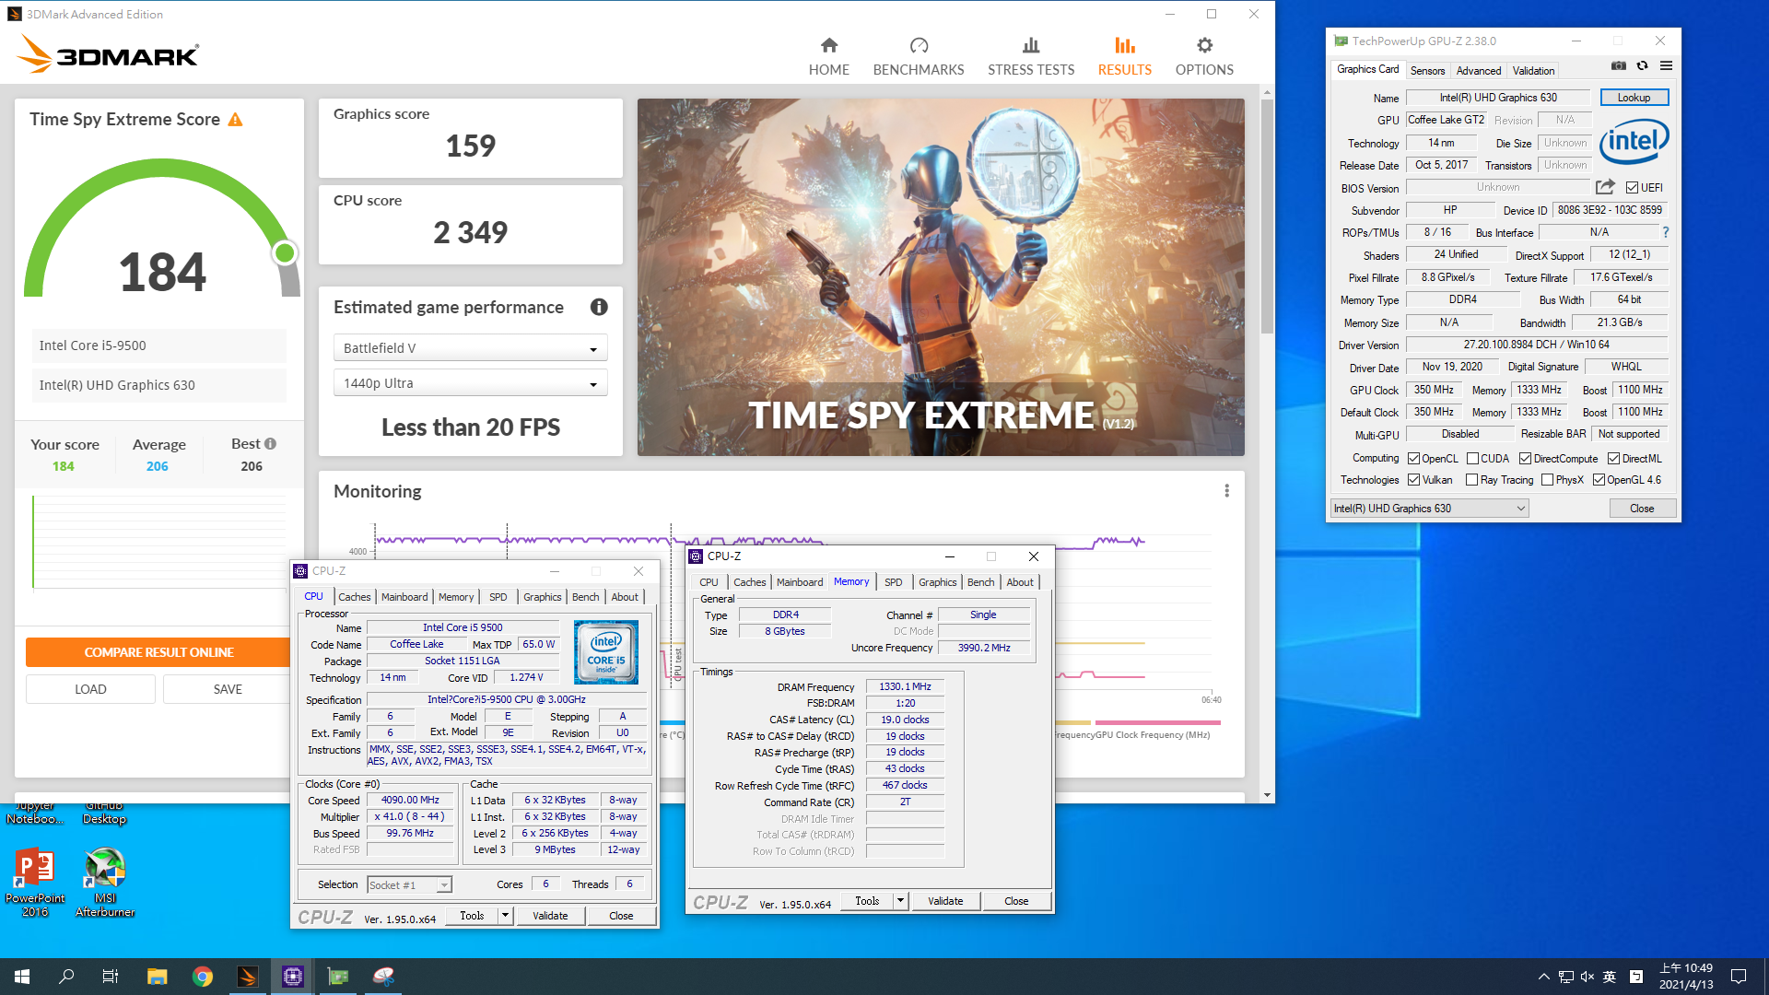
Task: Toggle the Ray Tracing checkbox
Action: pos(1471,479)
